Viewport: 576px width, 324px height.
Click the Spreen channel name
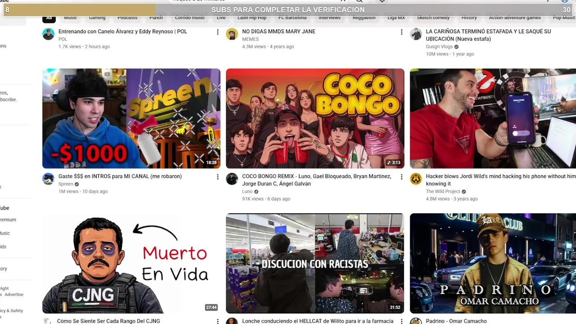[66, 184]
